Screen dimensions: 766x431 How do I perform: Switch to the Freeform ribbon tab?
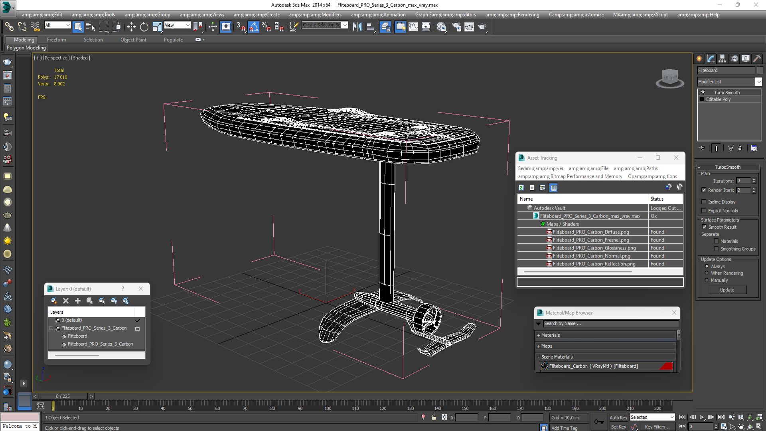coord(56,40)
